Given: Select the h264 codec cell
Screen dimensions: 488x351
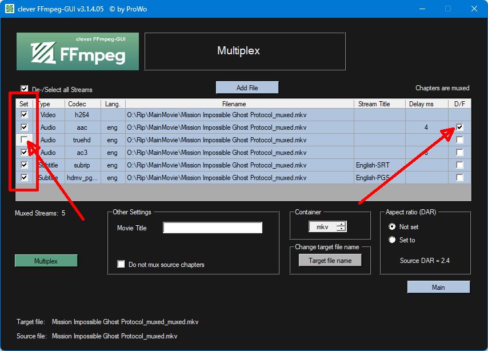Looking at the screenshot, I should 82,114.
